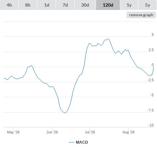
Task: Switch to the 8h time range
Action: point(28,5)
